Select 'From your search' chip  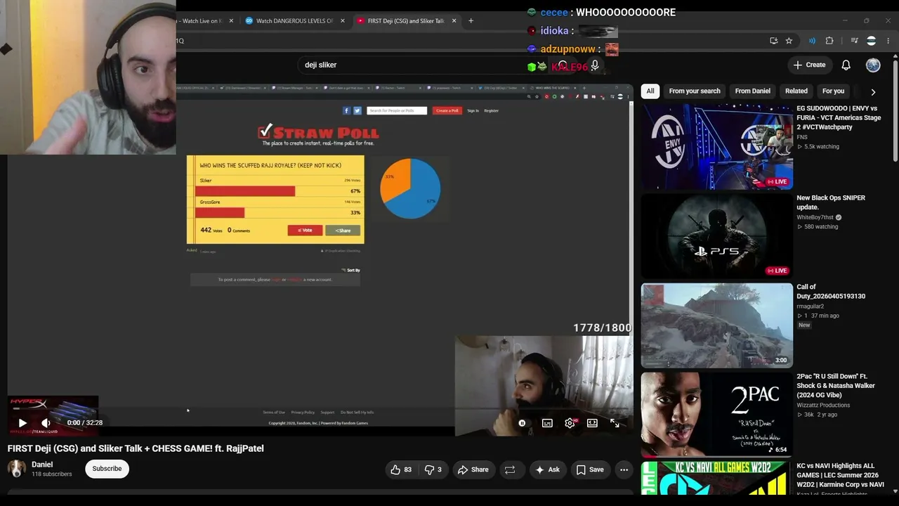[695, 91]
